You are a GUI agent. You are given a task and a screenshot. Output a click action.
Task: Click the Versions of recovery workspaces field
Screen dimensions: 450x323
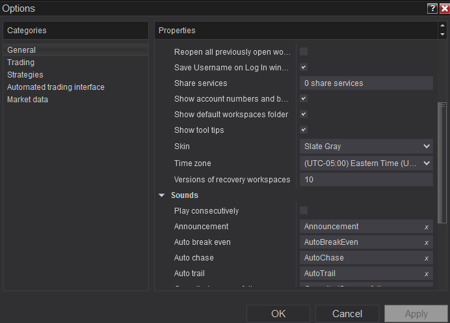pyautogui.click(x=367, y=180)
